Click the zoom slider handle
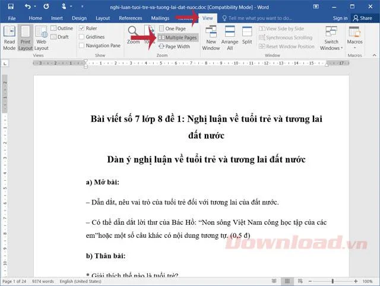 pyautogui.click(x=332, y=281)
